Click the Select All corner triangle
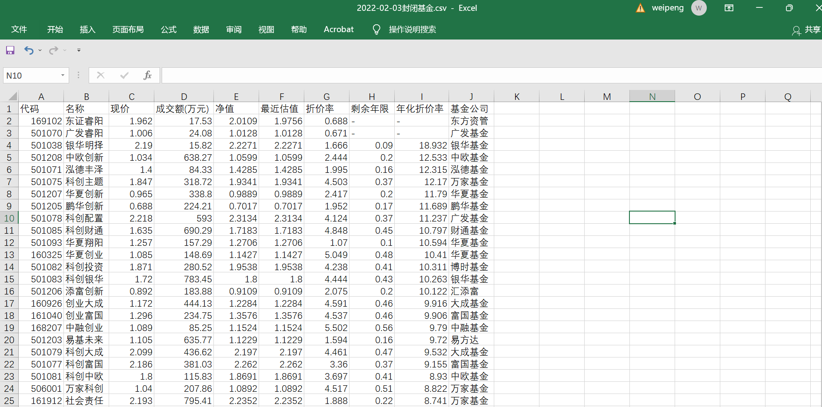Image resolution: width=822 pixels, height=407 pixels. coord(13,96)
